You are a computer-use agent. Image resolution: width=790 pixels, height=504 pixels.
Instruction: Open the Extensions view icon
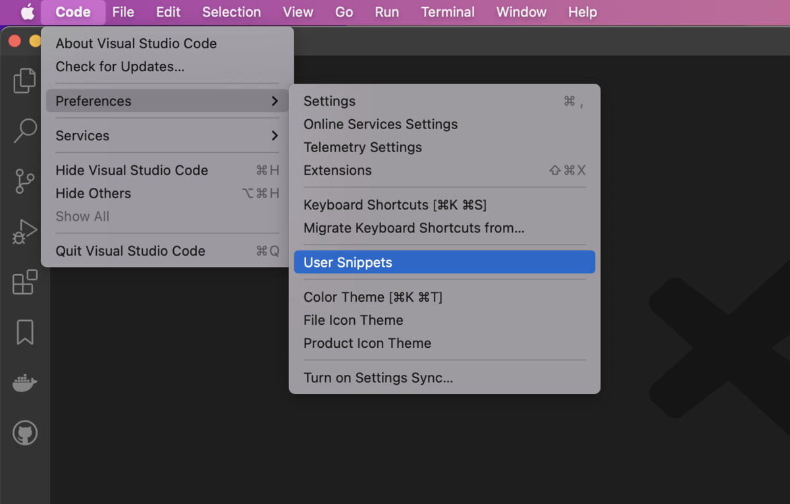click(x=25, y=283)
